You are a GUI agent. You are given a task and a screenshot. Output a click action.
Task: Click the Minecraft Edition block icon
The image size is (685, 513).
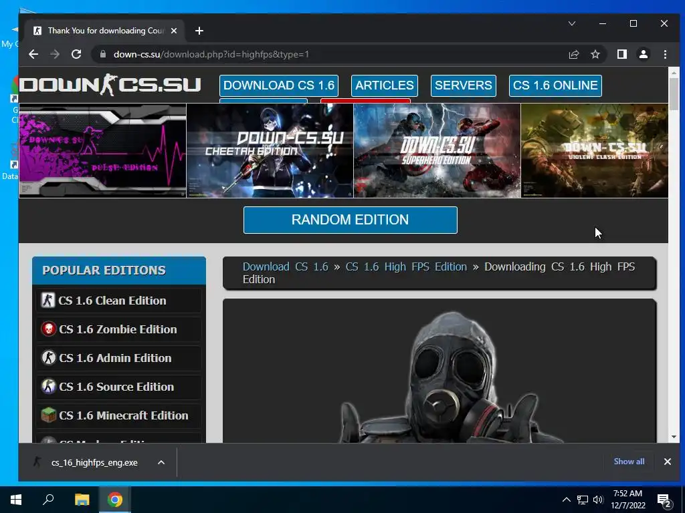48,415
